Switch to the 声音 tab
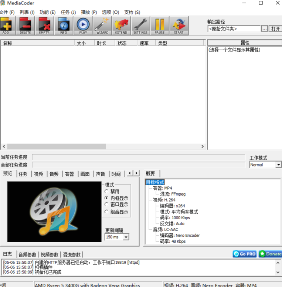 pyautogui.click(x=101, y=174)
